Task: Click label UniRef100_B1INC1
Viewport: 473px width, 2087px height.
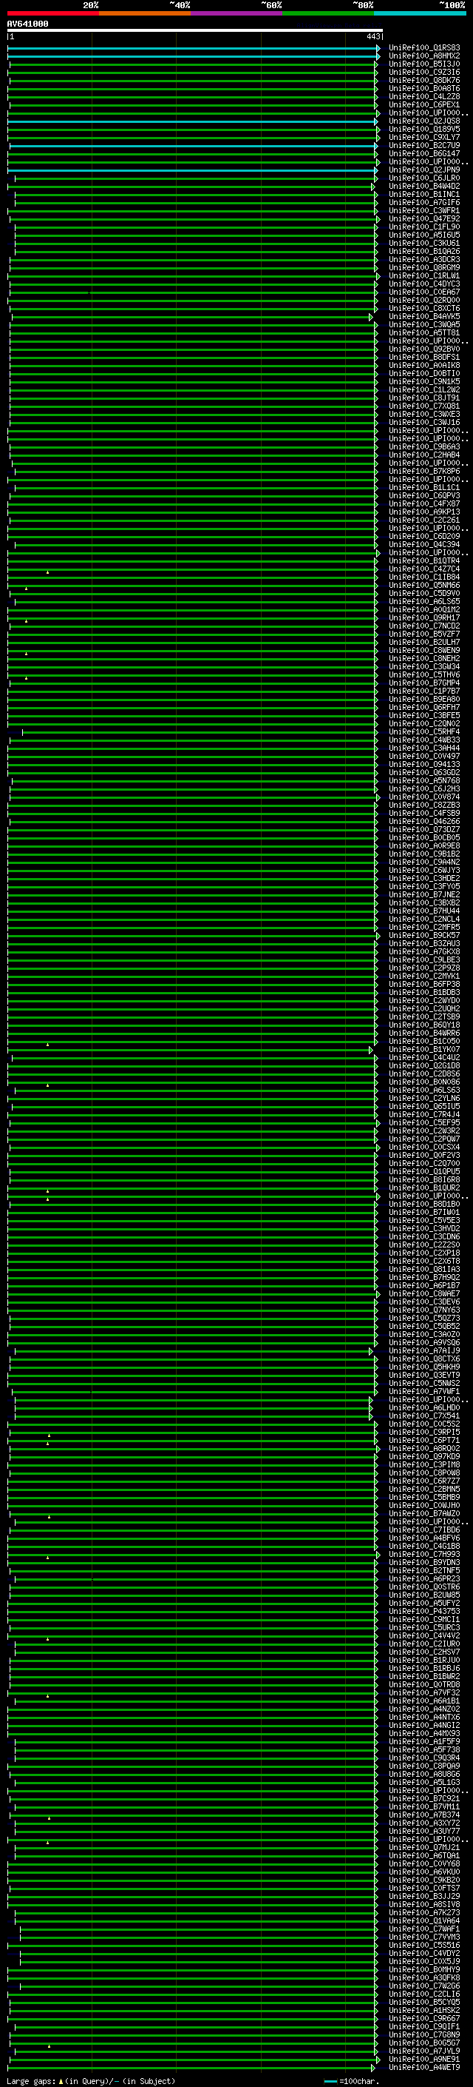Action: [x=424, y=195]
